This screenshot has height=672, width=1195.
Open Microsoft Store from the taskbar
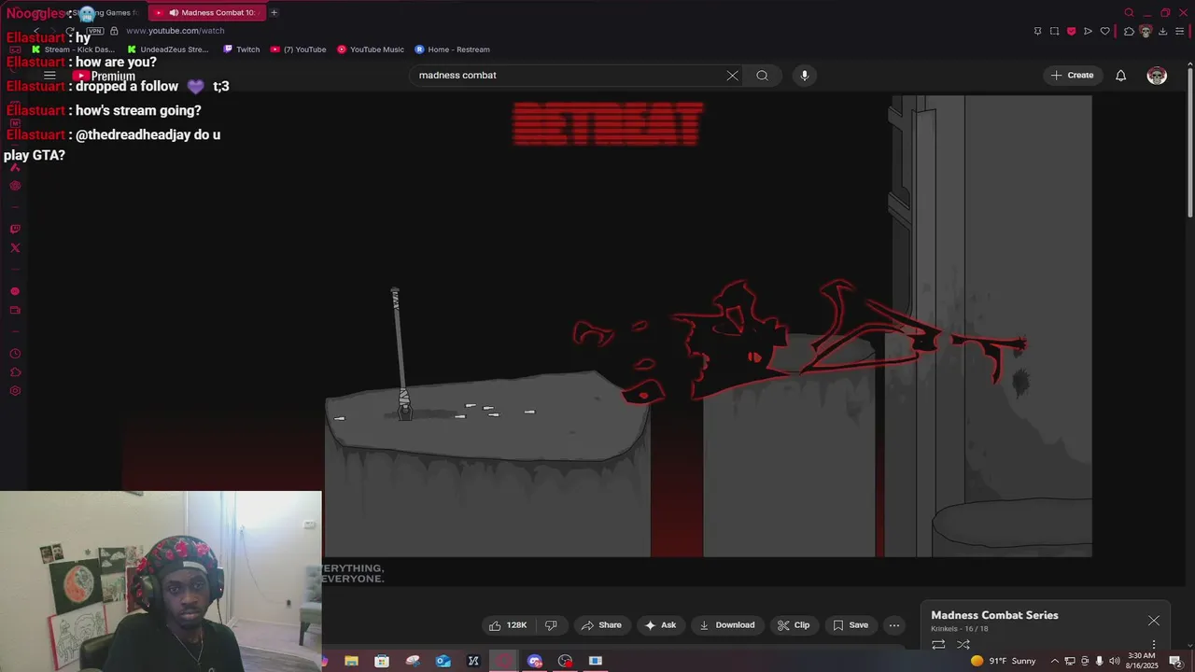(382, 661)
